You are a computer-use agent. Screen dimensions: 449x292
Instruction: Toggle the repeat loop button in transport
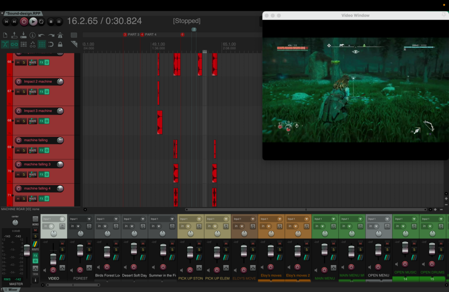[42, 21]
